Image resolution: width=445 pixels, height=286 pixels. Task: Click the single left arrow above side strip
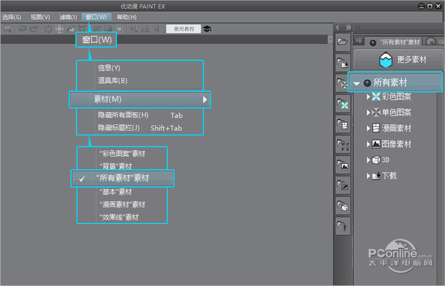338,28
